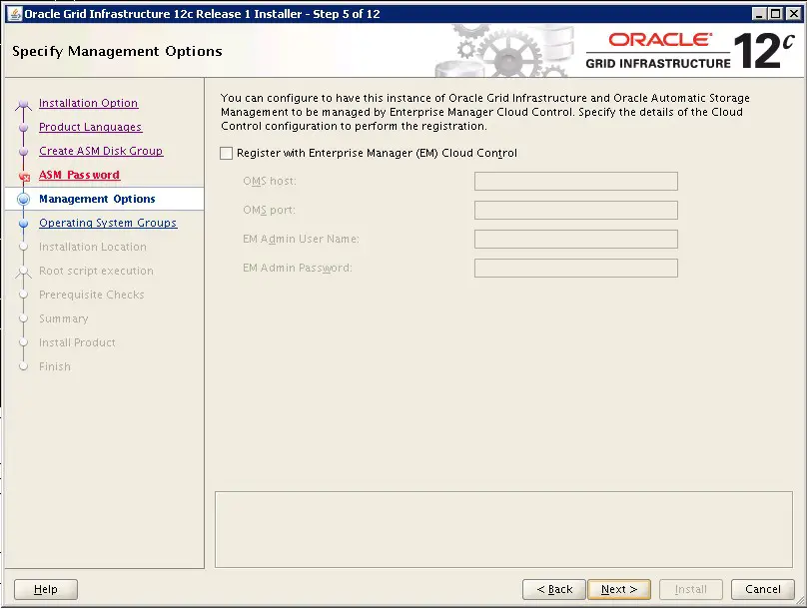This screenshot has width=807, height=609.
Task: Click the Create ASM Disk Group step bullet
Action: [23, 152]
